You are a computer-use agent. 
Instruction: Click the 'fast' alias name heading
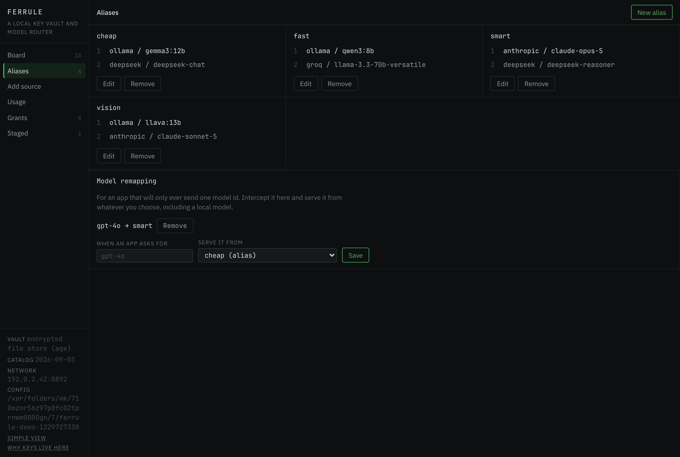(x=301, y=36)
